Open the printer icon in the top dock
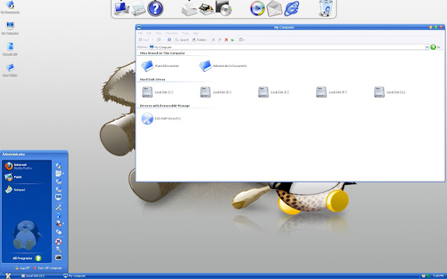 [189, 9]
